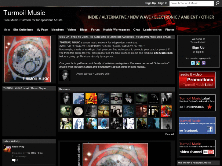Open the Facebook icon in the facebook banner
This screenshot has width=222, height=166.
210,129
